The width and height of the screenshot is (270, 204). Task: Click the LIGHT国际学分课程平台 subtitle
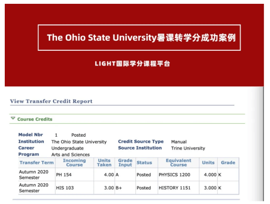(x=133, y=64)
